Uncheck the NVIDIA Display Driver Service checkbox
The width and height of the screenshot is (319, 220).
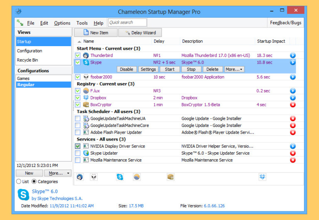pyautogui.click(x=78, y=146)
